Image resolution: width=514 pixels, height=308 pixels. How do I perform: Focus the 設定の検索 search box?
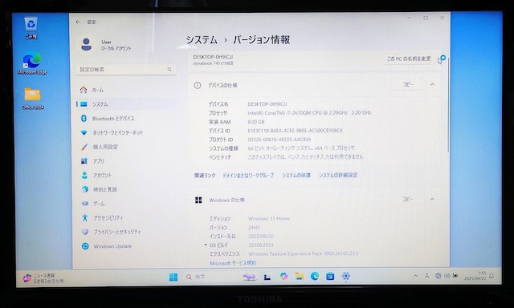point(126,70)
